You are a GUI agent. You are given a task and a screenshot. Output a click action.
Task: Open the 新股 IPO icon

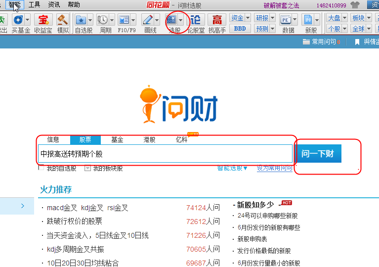point(308,20)
